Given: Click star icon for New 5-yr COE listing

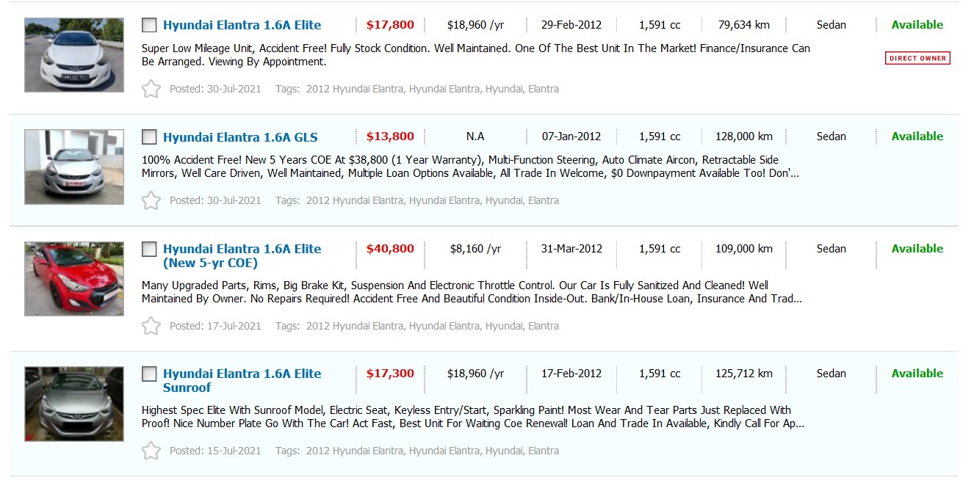Looking at the screenshot, I should click(151, 326).
